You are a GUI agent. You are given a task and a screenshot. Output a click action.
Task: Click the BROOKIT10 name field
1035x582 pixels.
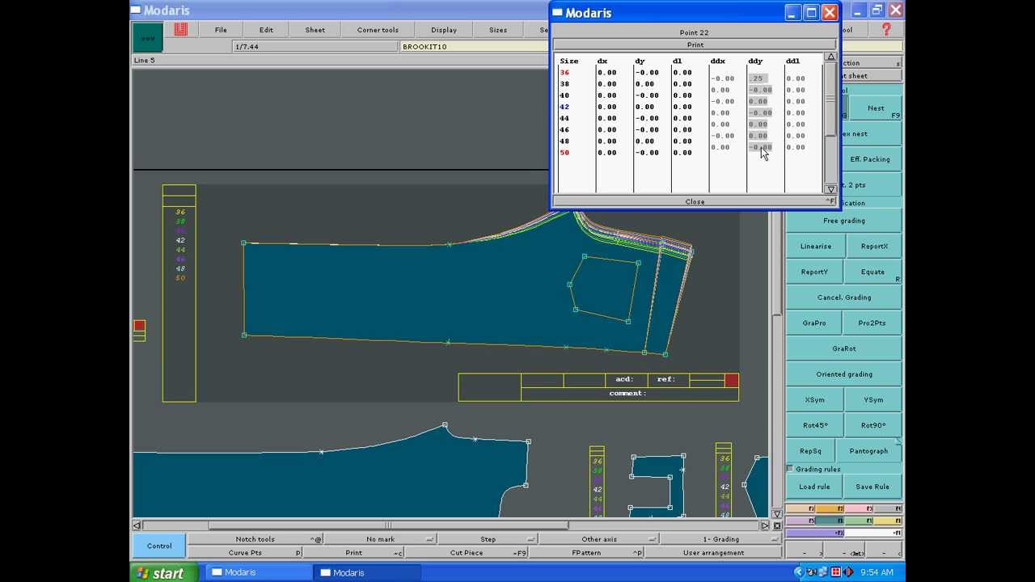[x=475, y=46]
